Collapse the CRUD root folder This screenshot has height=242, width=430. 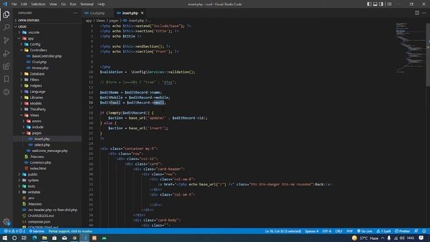pos(22,27)
